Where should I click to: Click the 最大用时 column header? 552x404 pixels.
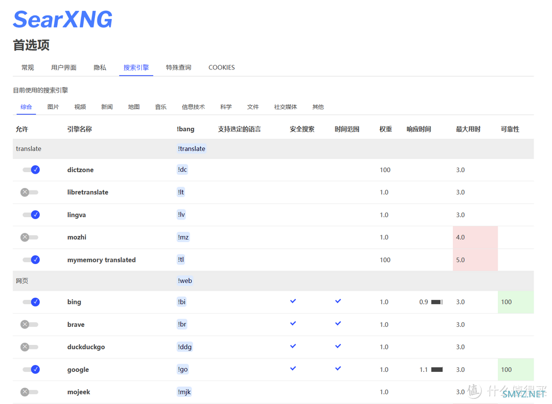coord(468,129)
